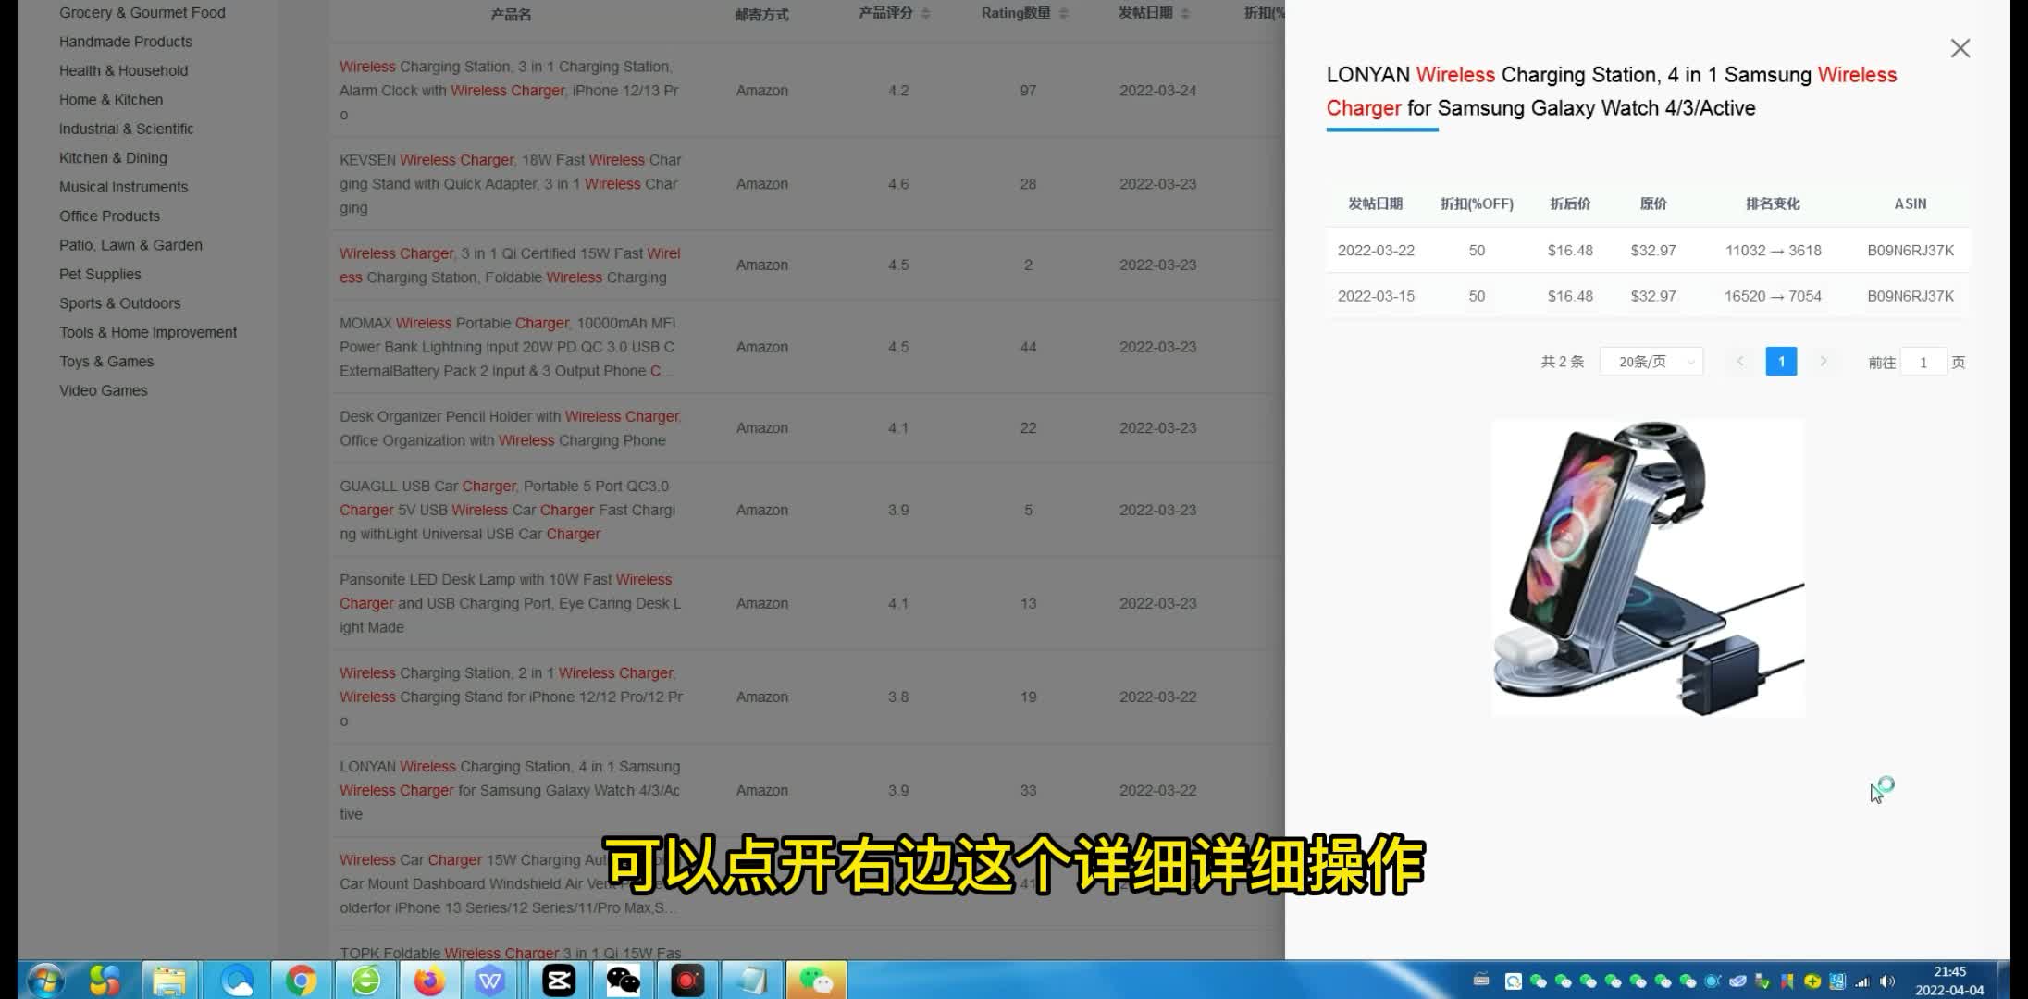Open the notepad taskbar icon
This screenshot has width=2028, height=999.
coord(751,980)
